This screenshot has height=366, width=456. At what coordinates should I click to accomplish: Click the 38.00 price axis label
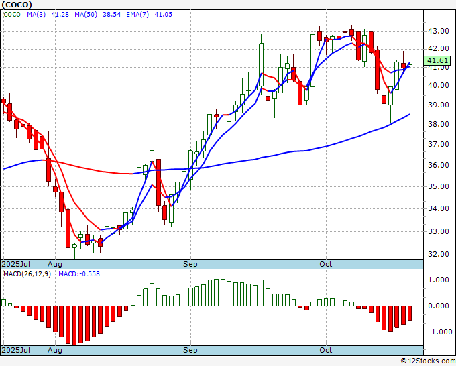coord(438,125)
